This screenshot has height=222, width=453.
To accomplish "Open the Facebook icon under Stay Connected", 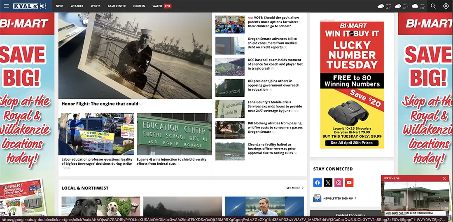I will tap(318, 182).
